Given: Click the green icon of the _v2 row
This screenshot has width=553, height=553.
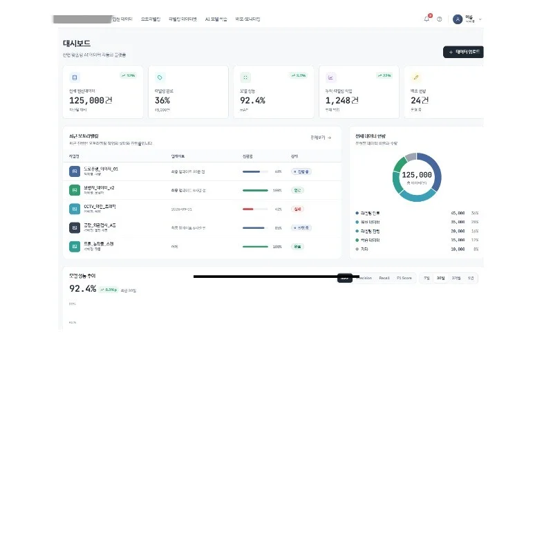Looking at the screenshot, I should 75,190.
